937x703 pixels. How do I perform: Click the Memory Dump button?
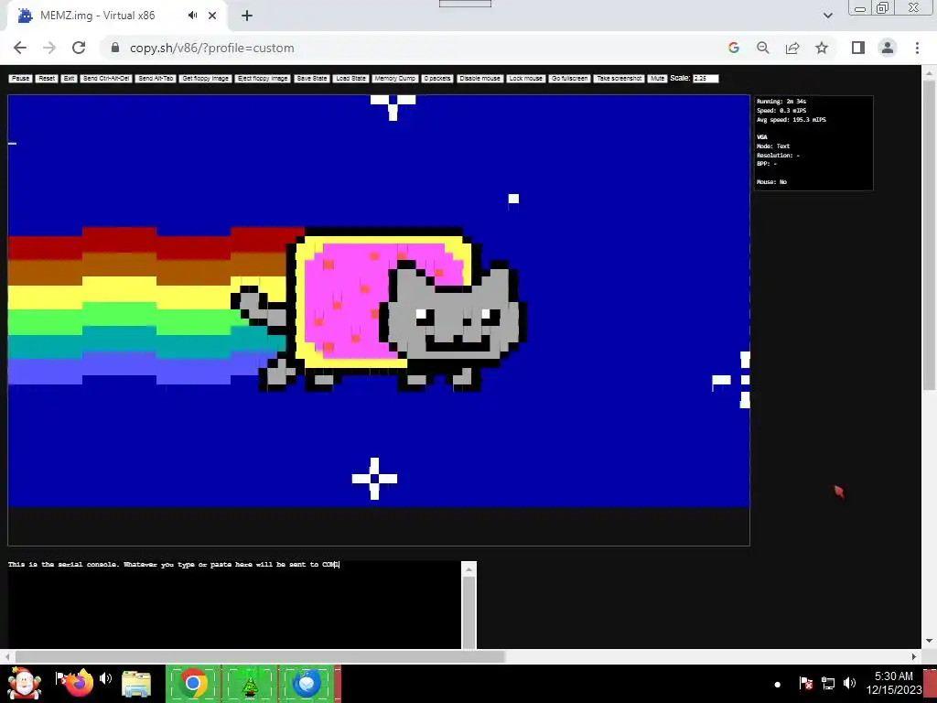[x=395, y=79]
